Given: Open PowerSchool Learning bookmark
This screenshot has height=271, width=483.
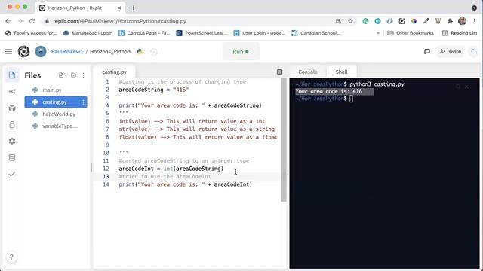Looking at the screenshot, I should click(x=202, y=33).
